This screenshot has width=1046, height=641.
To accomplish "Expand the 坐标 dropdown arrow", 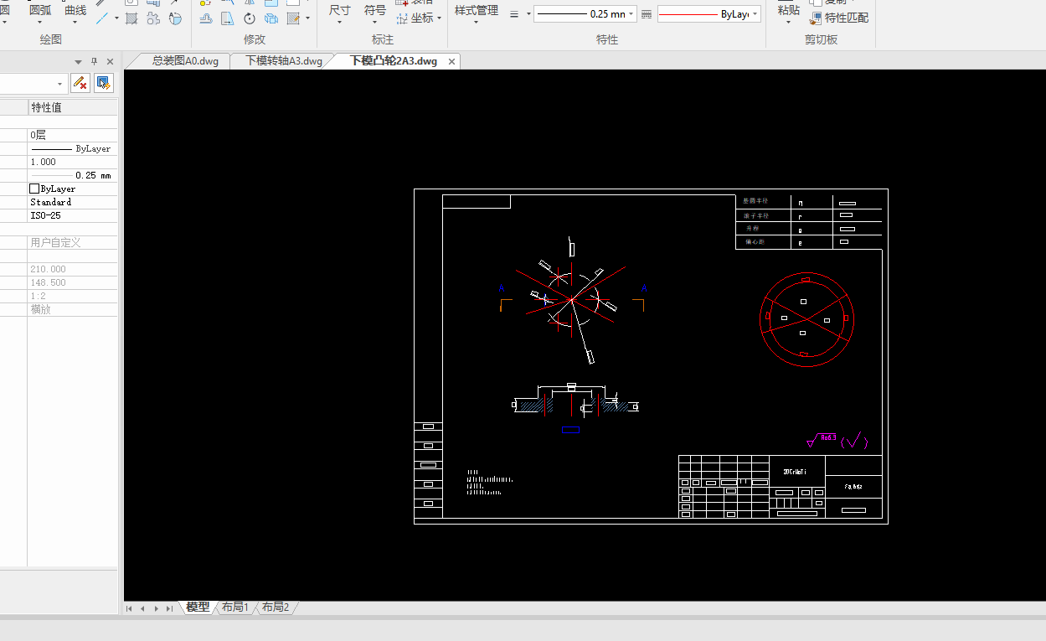I will (x=439, y=18).
